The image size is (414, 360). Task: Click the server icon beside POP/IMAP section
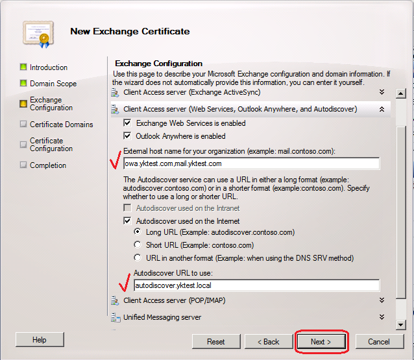tap(115, 301)
